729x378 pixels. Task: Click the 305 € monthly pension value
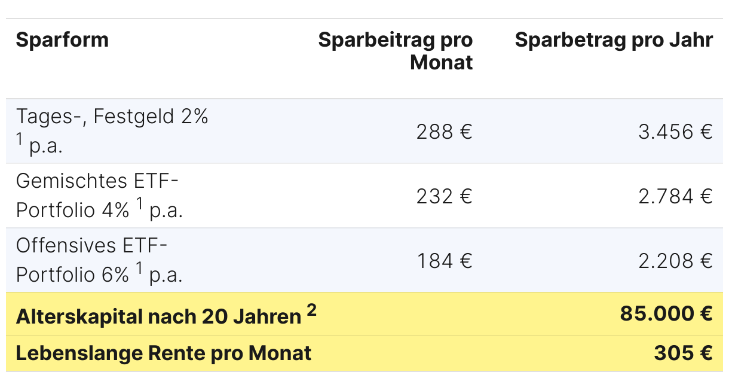(683, 353)
